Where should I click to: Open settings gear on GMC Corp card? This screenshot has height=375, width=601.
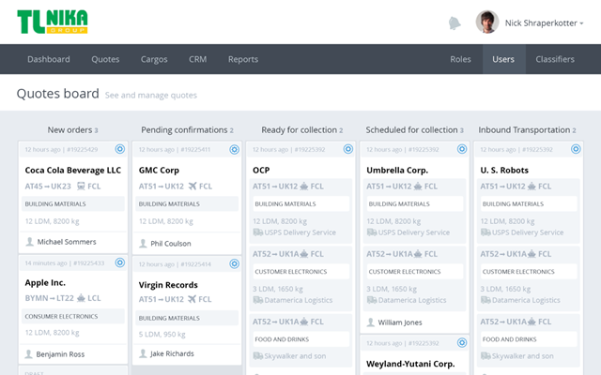pyautogui.click(x=234, y=149)
